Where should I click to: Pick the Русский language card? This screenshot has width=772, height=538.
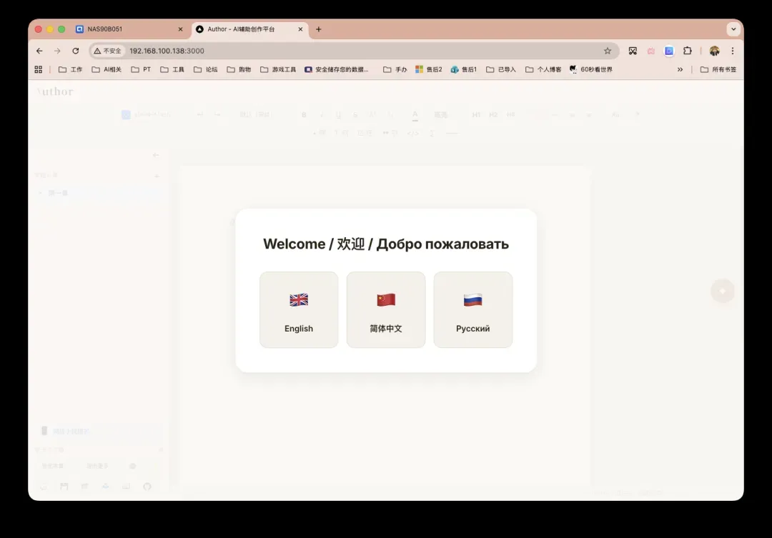pyautogui.click(x=472, y=309)
